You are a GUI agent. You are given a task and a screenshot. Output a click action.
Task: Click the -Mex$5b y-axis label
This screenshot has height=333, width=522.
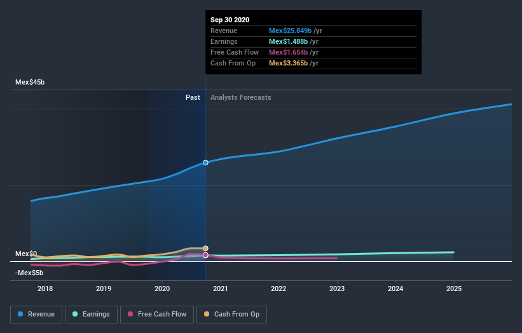pyautogui.click(x=29, y=273)
